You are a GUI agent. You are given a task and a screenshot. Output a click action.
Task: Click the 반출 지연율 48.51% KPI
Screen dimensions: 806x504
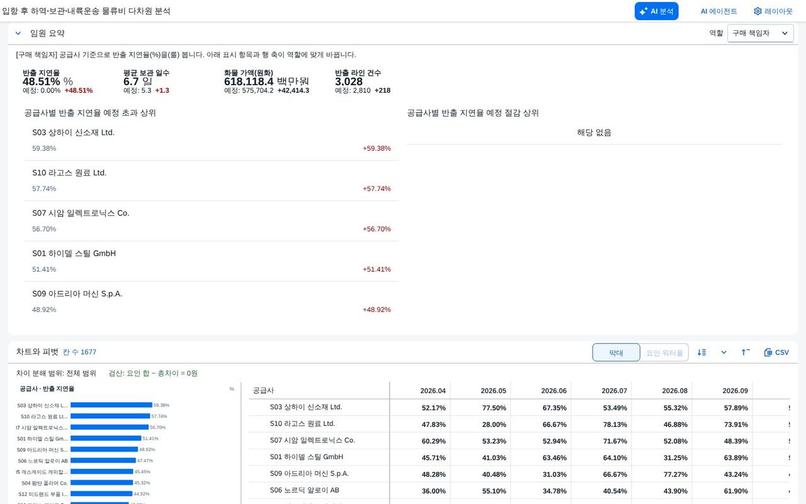point(57,81)
